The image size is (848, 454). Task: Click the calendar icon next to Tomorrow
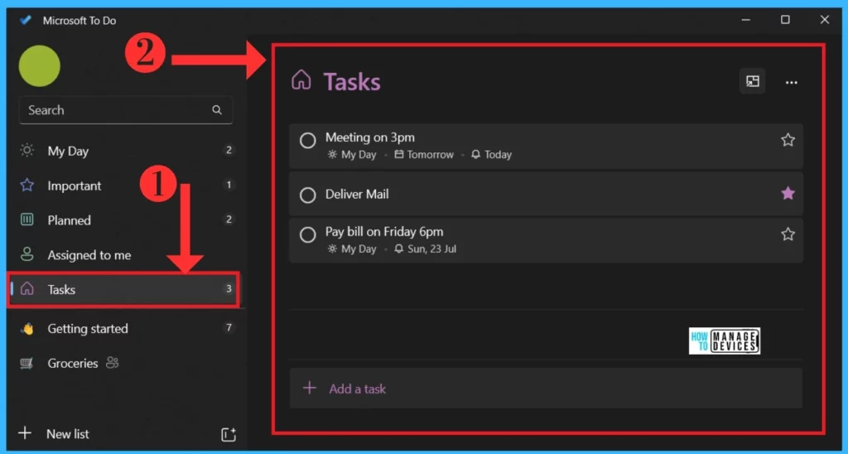[x=398, y=154]
